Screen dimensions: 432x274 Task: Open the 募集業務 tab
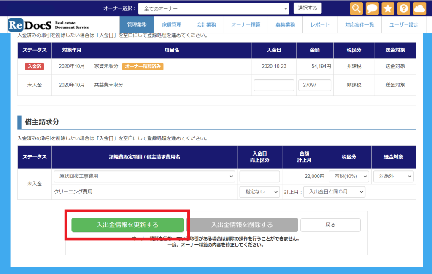pyautogui.click(x=285, y=25)
